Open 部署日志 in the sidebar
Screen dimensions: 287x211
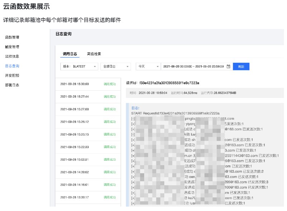[12, 85]
